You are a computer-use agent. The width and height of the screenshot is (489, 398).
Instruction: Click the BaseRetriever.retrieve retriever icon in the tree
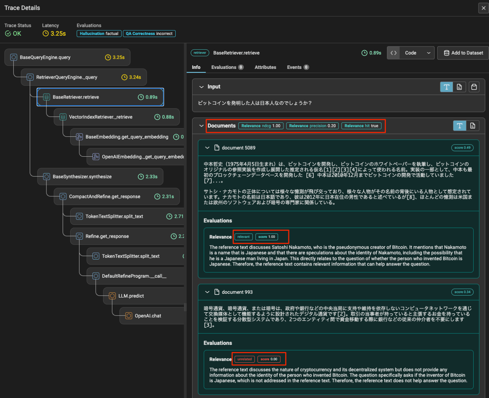pos(46,97)
